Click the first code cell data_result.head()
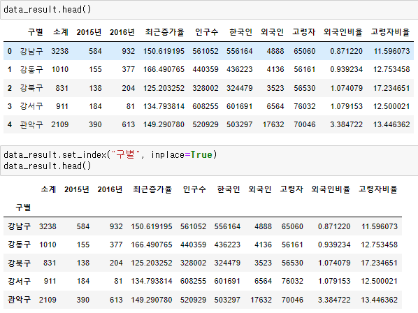This screenshot has width=418, height=313. pyautogui.click(x=209, y=10)
